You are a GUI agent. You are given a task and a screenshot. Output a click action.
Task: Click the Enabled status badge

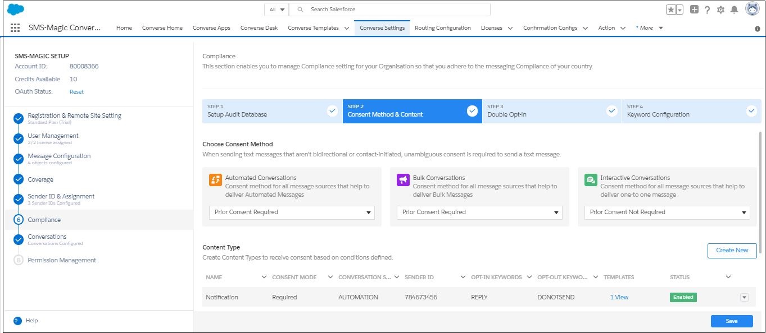point(683,298)
